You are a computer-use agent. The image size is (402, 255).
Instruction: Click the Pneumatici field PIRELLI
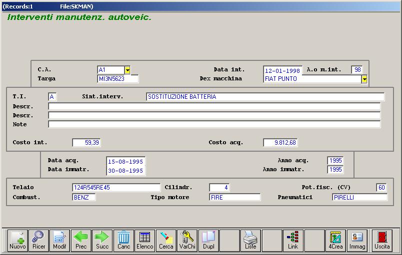[359, 197]
